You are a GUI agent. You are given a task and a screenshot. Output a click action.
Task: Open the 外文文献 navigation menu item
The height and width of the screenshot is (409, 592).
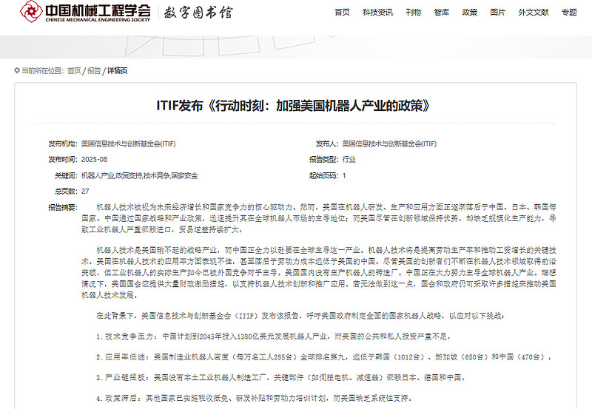click(533, 13)
